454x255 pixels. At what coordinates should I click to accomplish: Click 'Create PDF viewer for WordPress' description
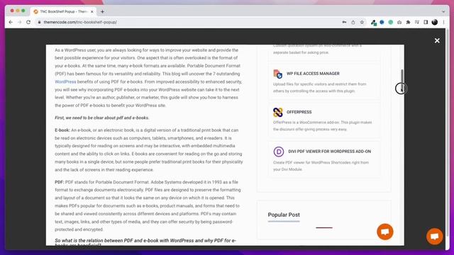(x=321, y=166)
